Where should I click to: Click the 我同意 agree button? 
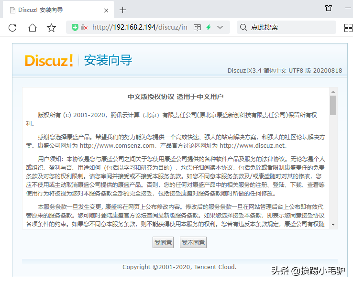tap(163, 242)
